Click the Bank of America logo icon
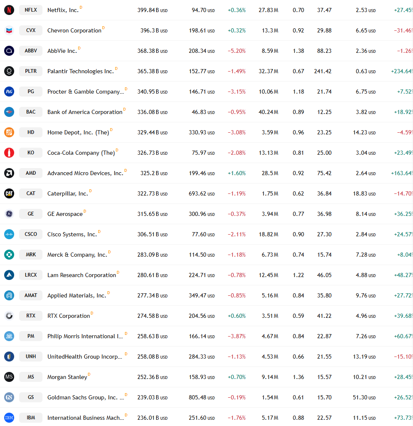 click(9, 112)
